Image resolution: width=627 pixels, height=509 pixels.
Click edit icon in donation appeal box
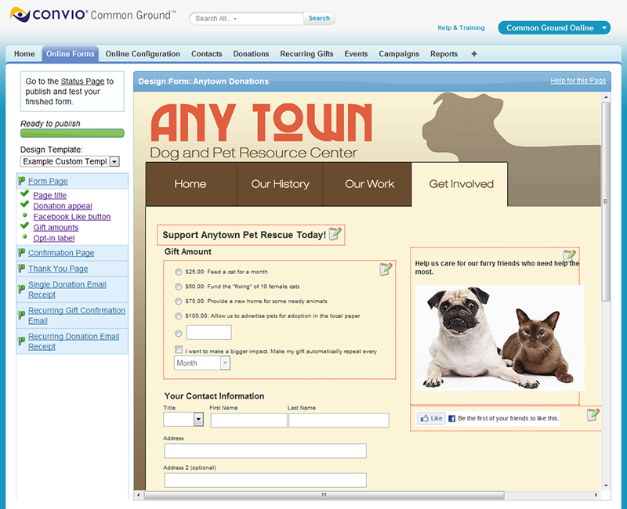coord(570,256)
